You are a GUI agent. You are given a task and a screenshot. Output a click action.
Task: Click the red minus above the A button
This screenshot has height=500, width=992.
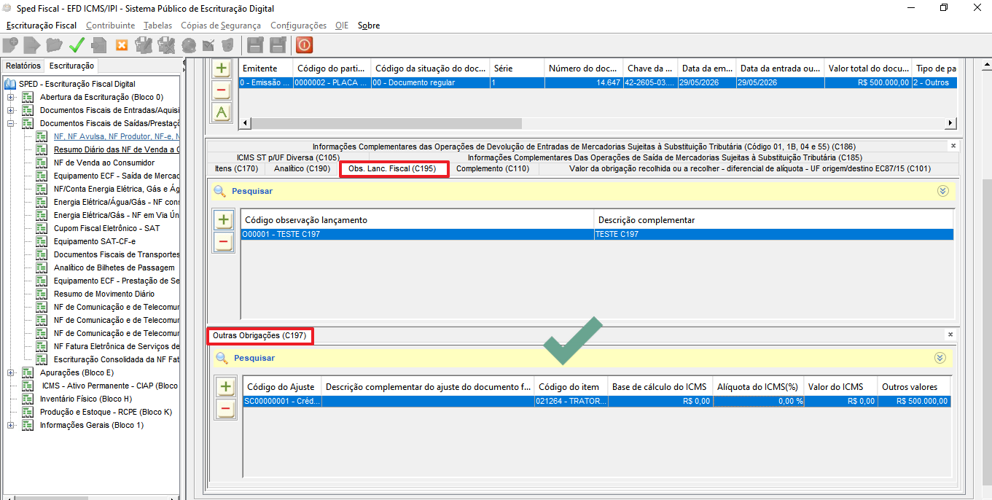tap(222, 90)
